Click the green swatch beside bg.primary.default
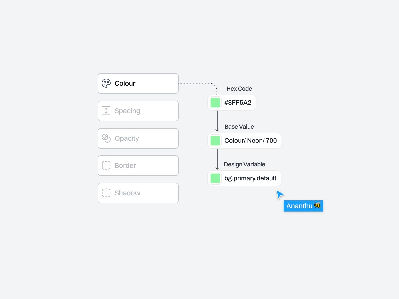This screenshot has width=399, height=299. tap(215, 178)
